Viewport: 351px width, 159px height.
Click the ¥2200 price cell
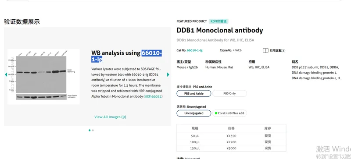click(x=231, y=142)
